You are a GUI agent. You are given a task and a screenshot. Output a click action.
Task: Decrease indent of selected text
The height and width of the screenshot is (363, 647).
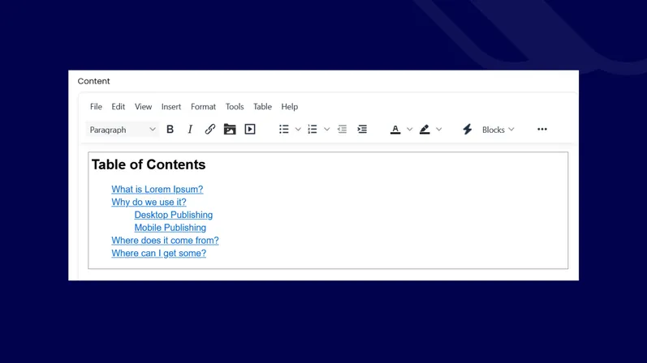pyautogui.click(x=342, y=130)
